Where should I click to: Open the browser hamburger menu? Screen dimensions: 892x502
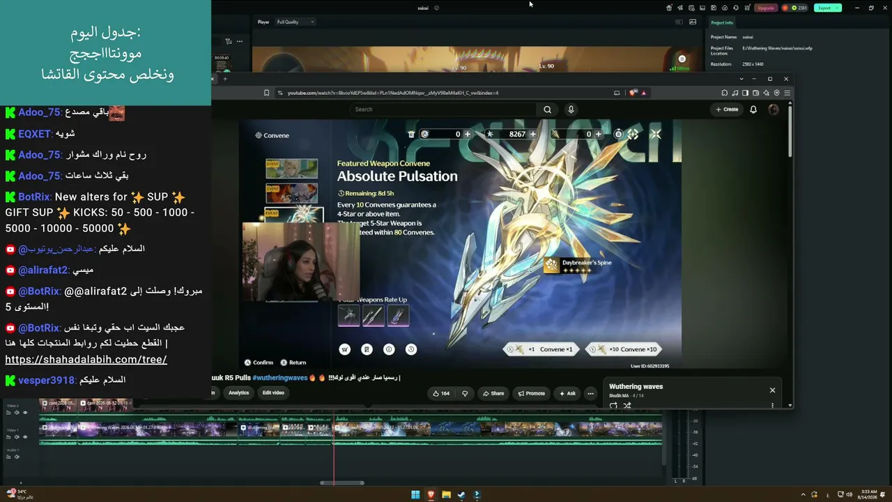point(787,93)
